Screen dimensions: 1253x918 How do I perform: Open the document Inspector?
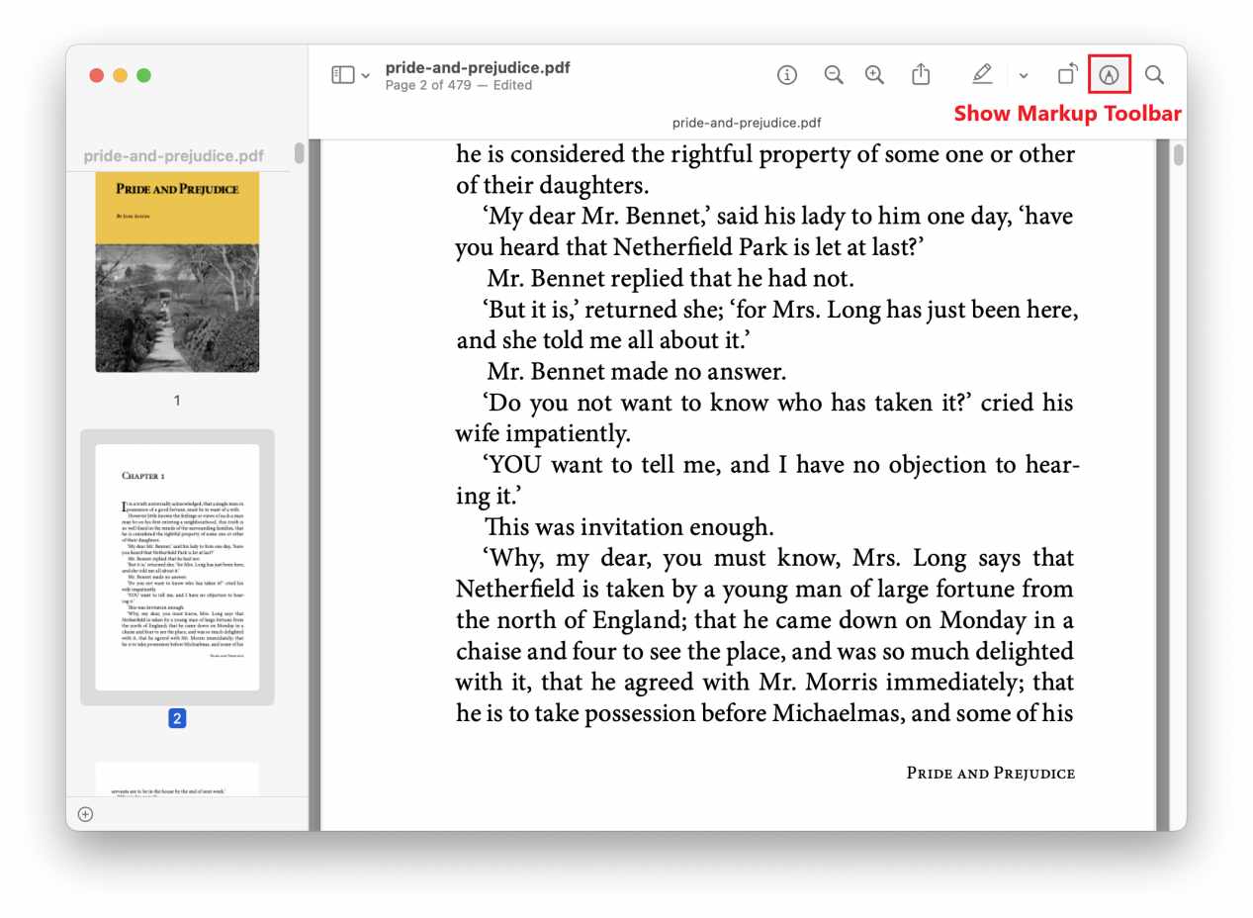tap(787, 74)
